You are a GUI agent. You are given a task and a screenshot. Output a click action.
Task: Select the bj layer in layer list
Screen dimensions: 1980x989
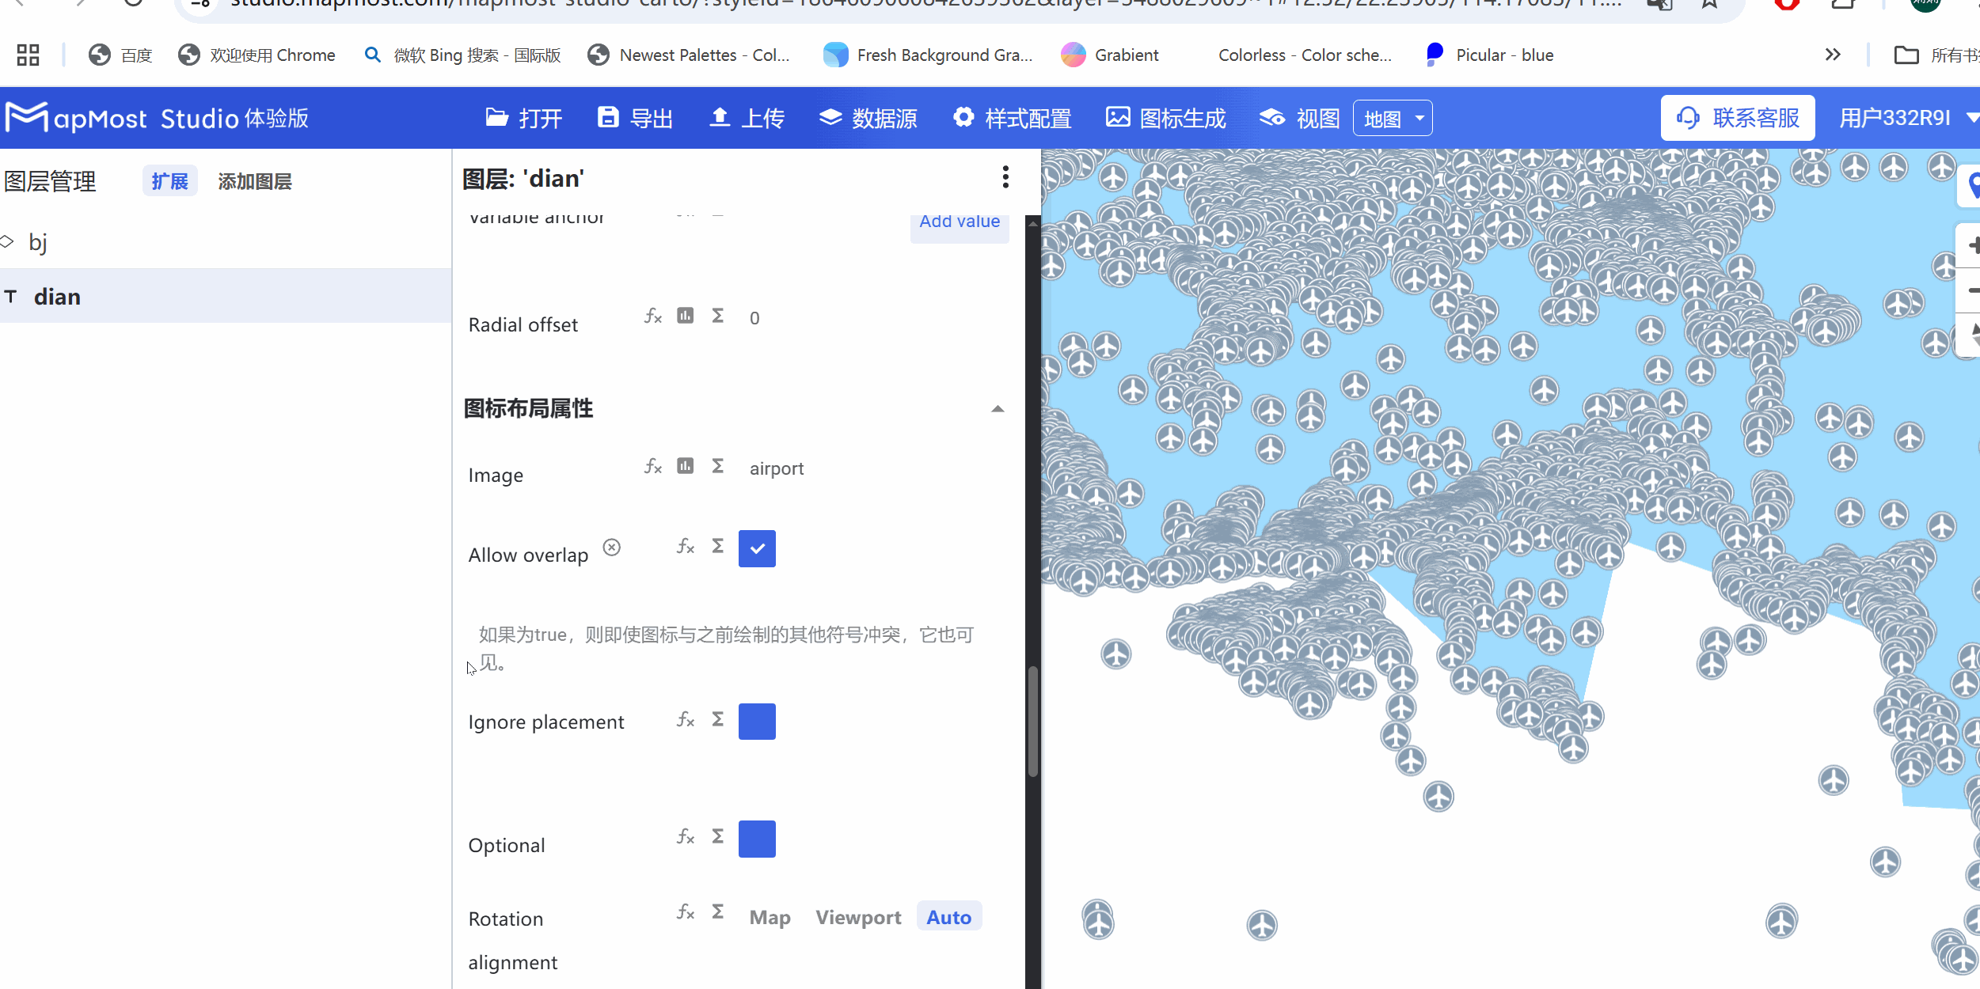pos(38,242)
